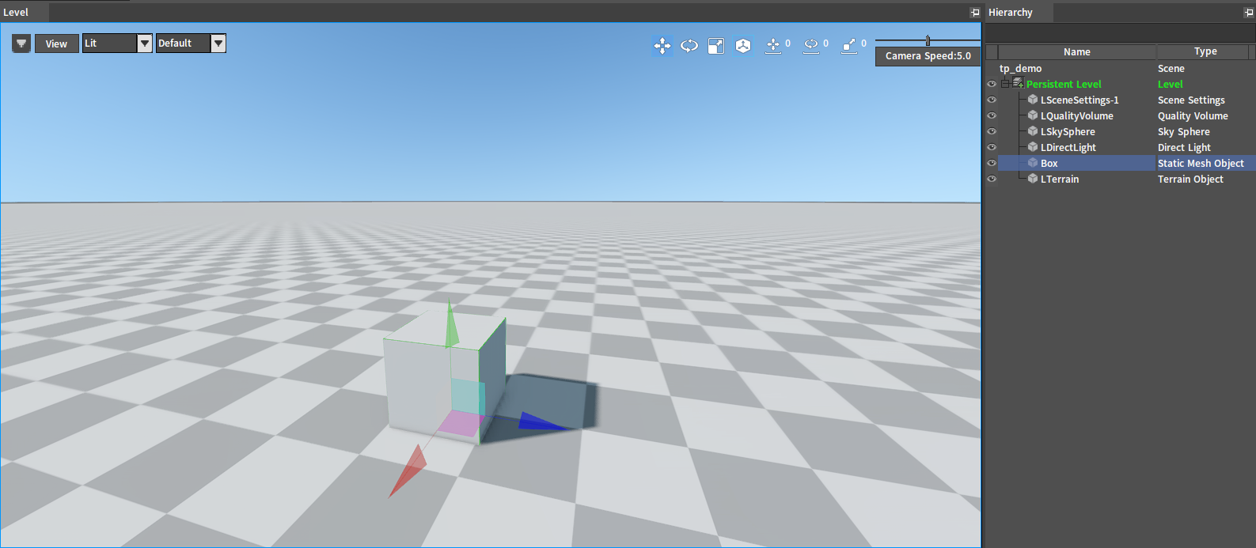Click the LQualityVolume cube icon
This screenshot has height=548, width=1256.
click(1033, 115)
